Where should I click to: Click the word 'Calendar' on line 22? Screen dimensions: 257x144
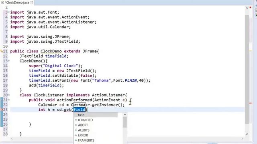(47, 105)
